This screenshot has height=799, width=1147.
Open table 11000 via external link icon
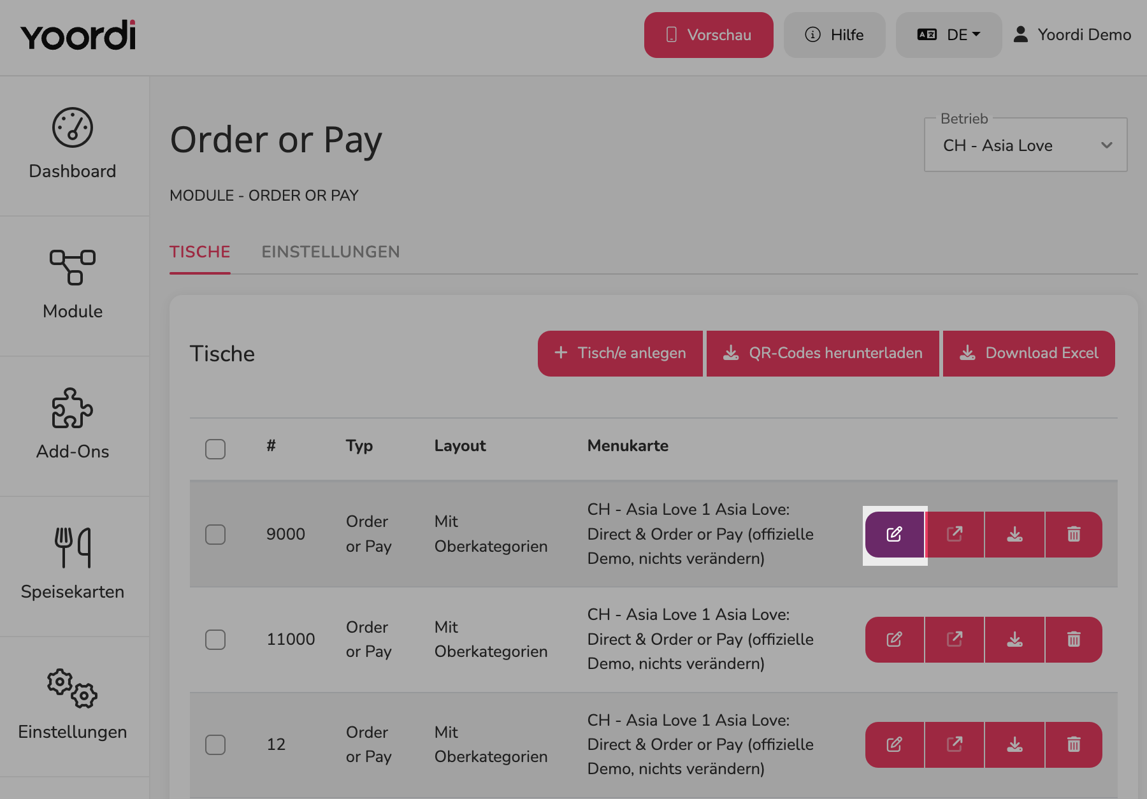(955, 640)
